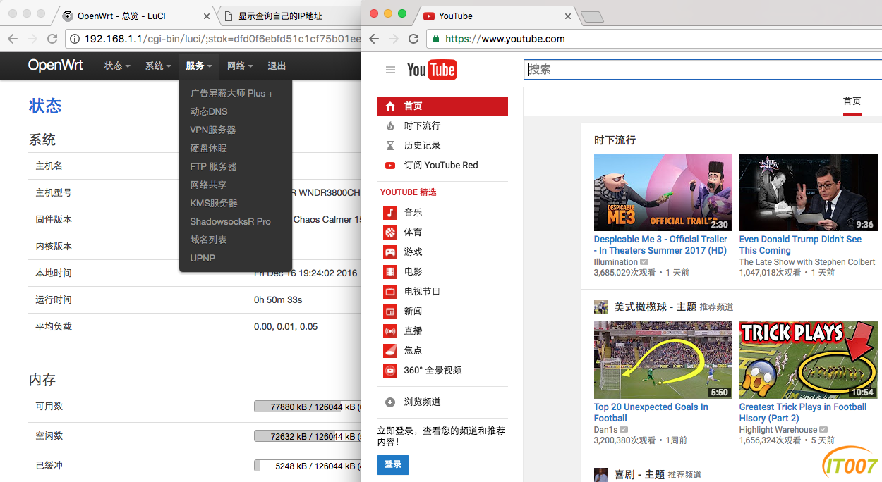Image resolution: width=882 pixels, height=482 pixels.
Task: Close the YouTube browser tab
Action: [x=569, y=16]
